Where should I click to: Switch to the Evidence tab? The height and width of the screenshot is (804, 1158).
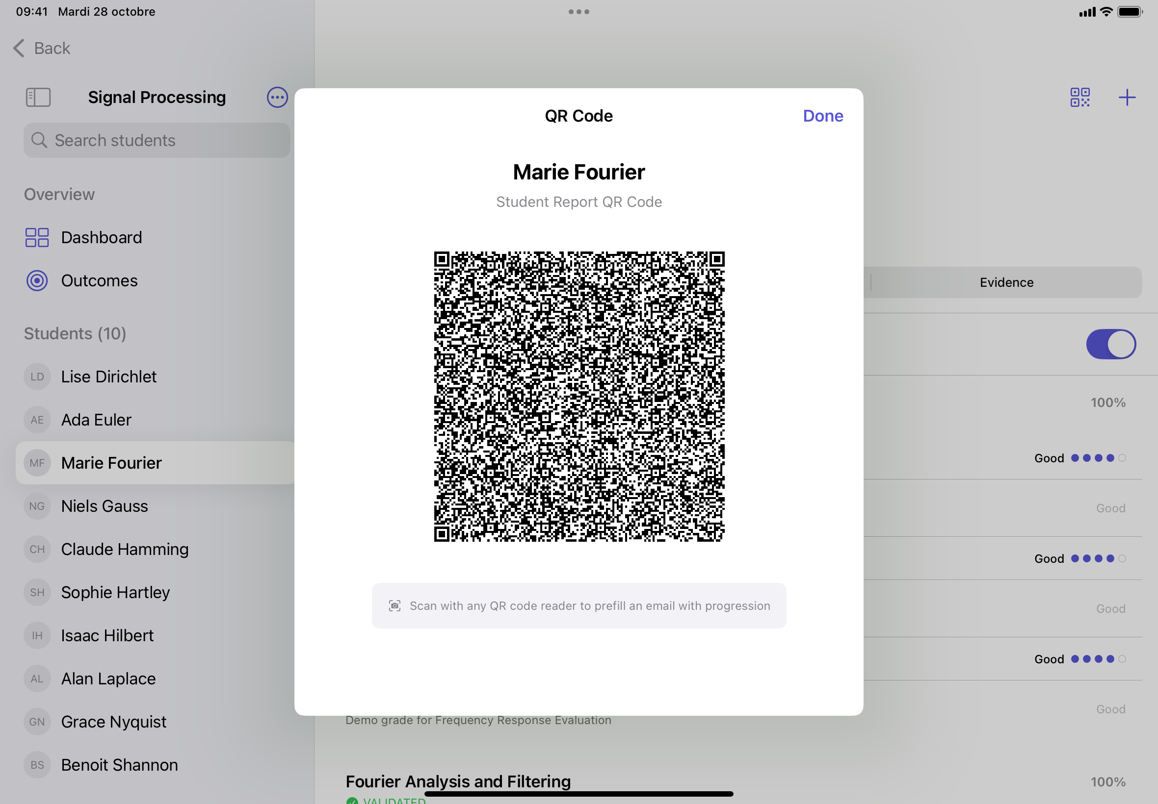1006,282
